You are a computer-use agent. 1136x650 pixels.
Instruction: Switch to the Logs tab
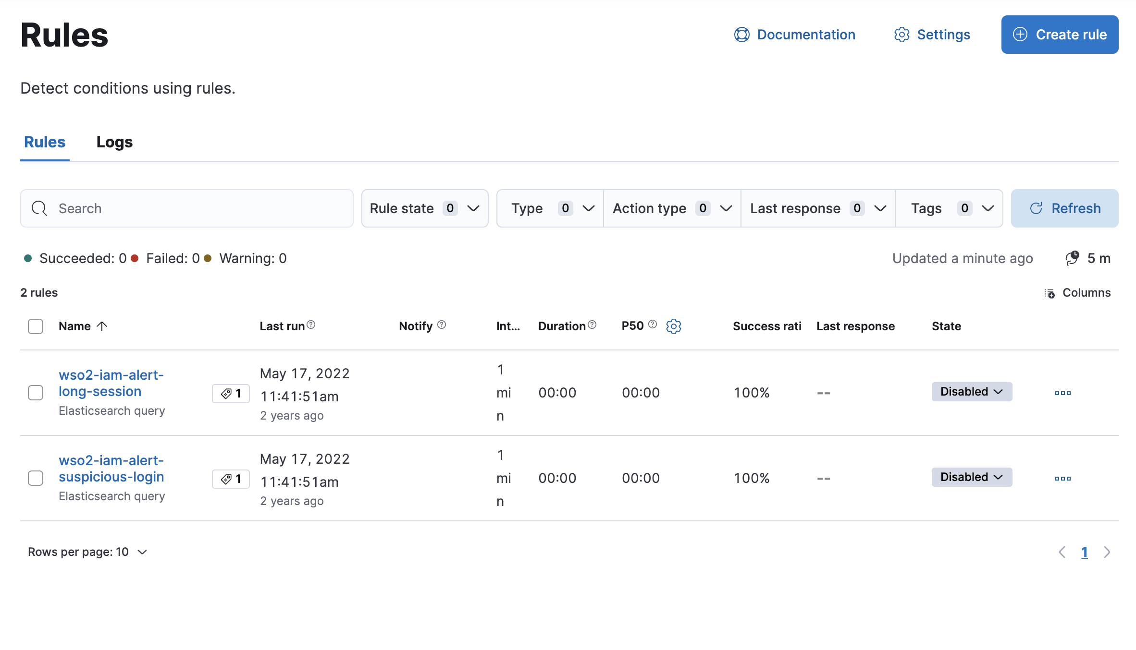tap(114, 142)
